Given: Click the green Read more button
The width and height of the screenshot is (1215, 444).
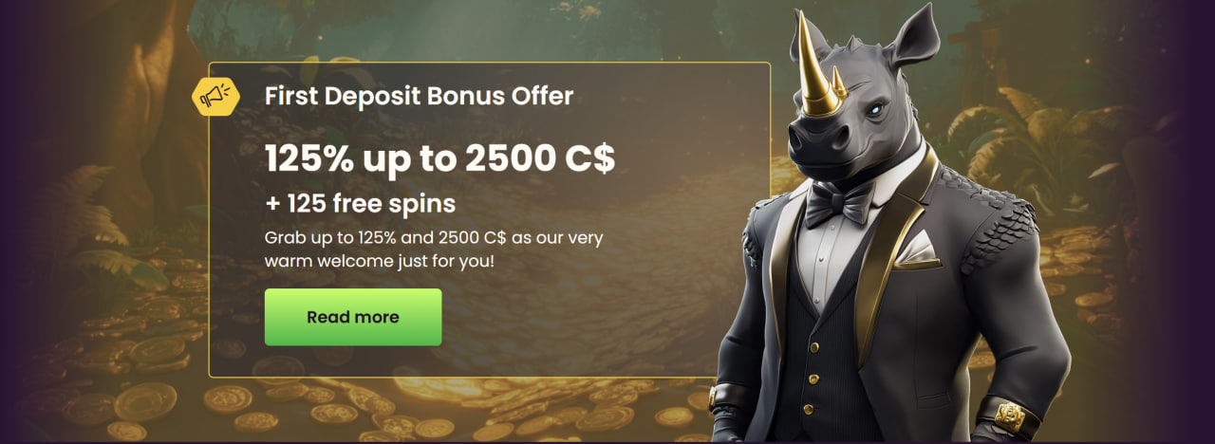Looking at the screenshot, I should point(353,317).
